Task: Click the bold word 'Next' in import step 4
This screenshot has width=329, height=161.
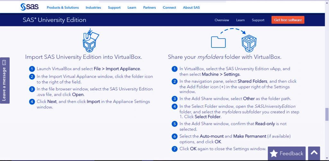Action: (52, 102)
